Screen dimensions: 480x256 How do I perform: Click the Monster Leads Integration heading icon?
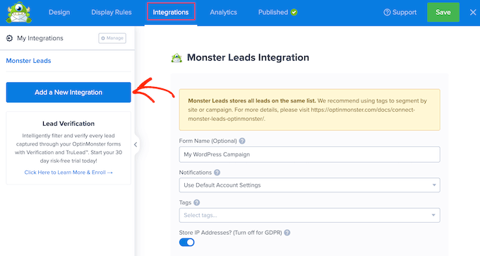click(176, 58)
